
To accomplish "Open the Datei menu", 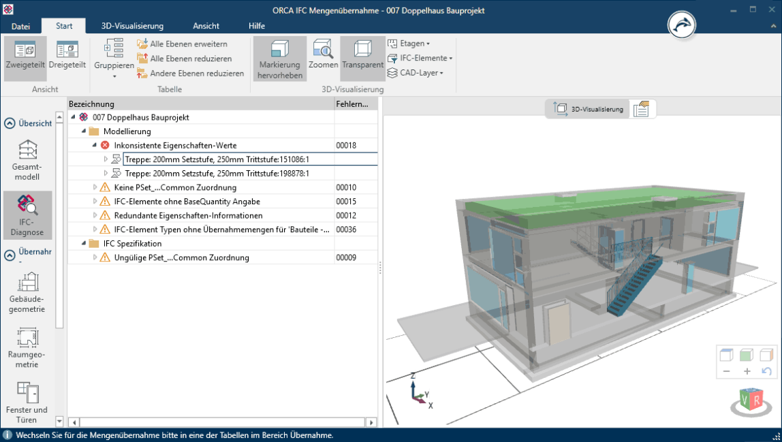I will pyautogui.click(x=20, y=26).
